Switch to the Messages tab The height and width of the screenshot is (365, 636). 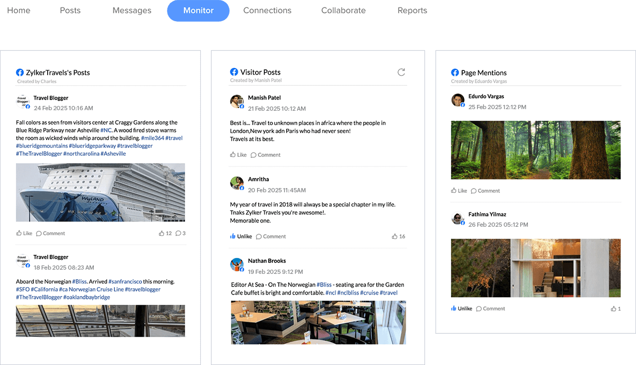click(131, 11)
